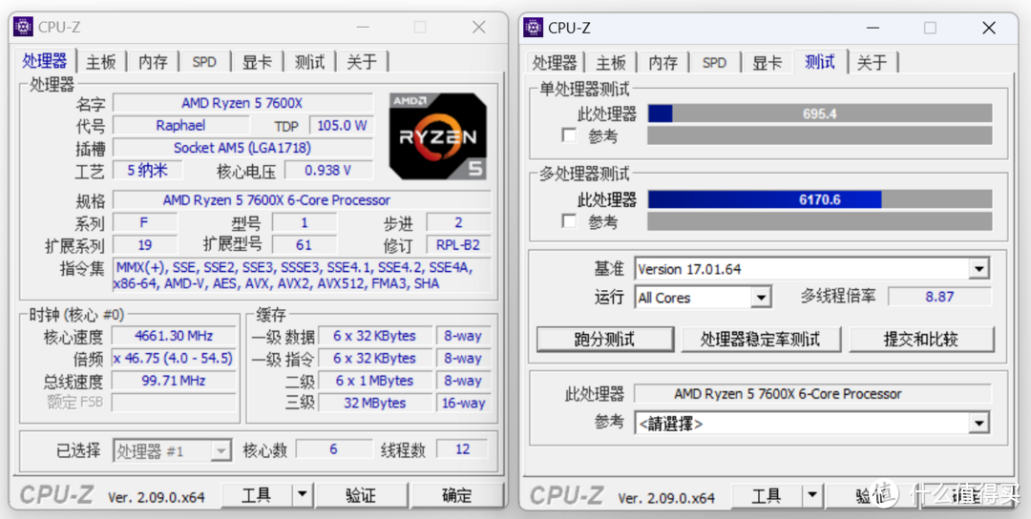Click the 核心数 value 6

point(333,449)
